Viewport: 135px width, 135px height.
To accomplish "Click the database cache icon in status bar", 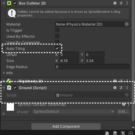I will coord(115,133).
